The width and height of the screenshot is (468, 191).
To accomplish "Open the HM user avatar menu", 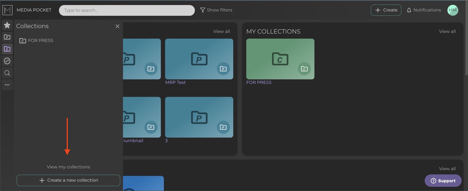I will [x=453, y=10].
